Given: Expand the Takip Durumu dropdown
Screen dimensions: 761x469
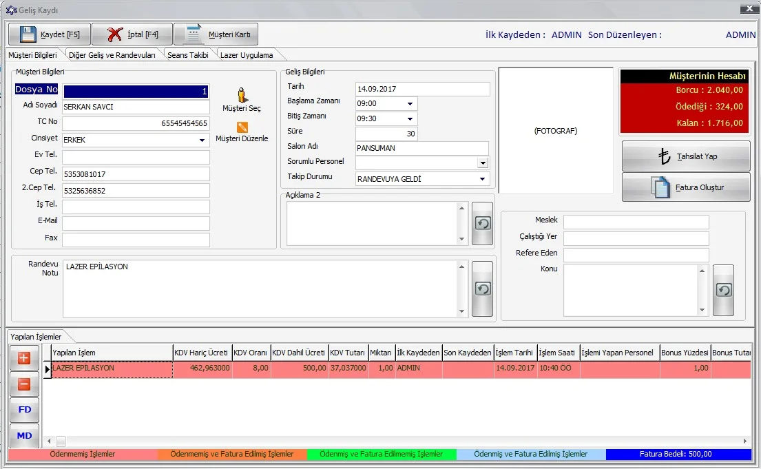Looking at the screenshot, I should (482, 179).
